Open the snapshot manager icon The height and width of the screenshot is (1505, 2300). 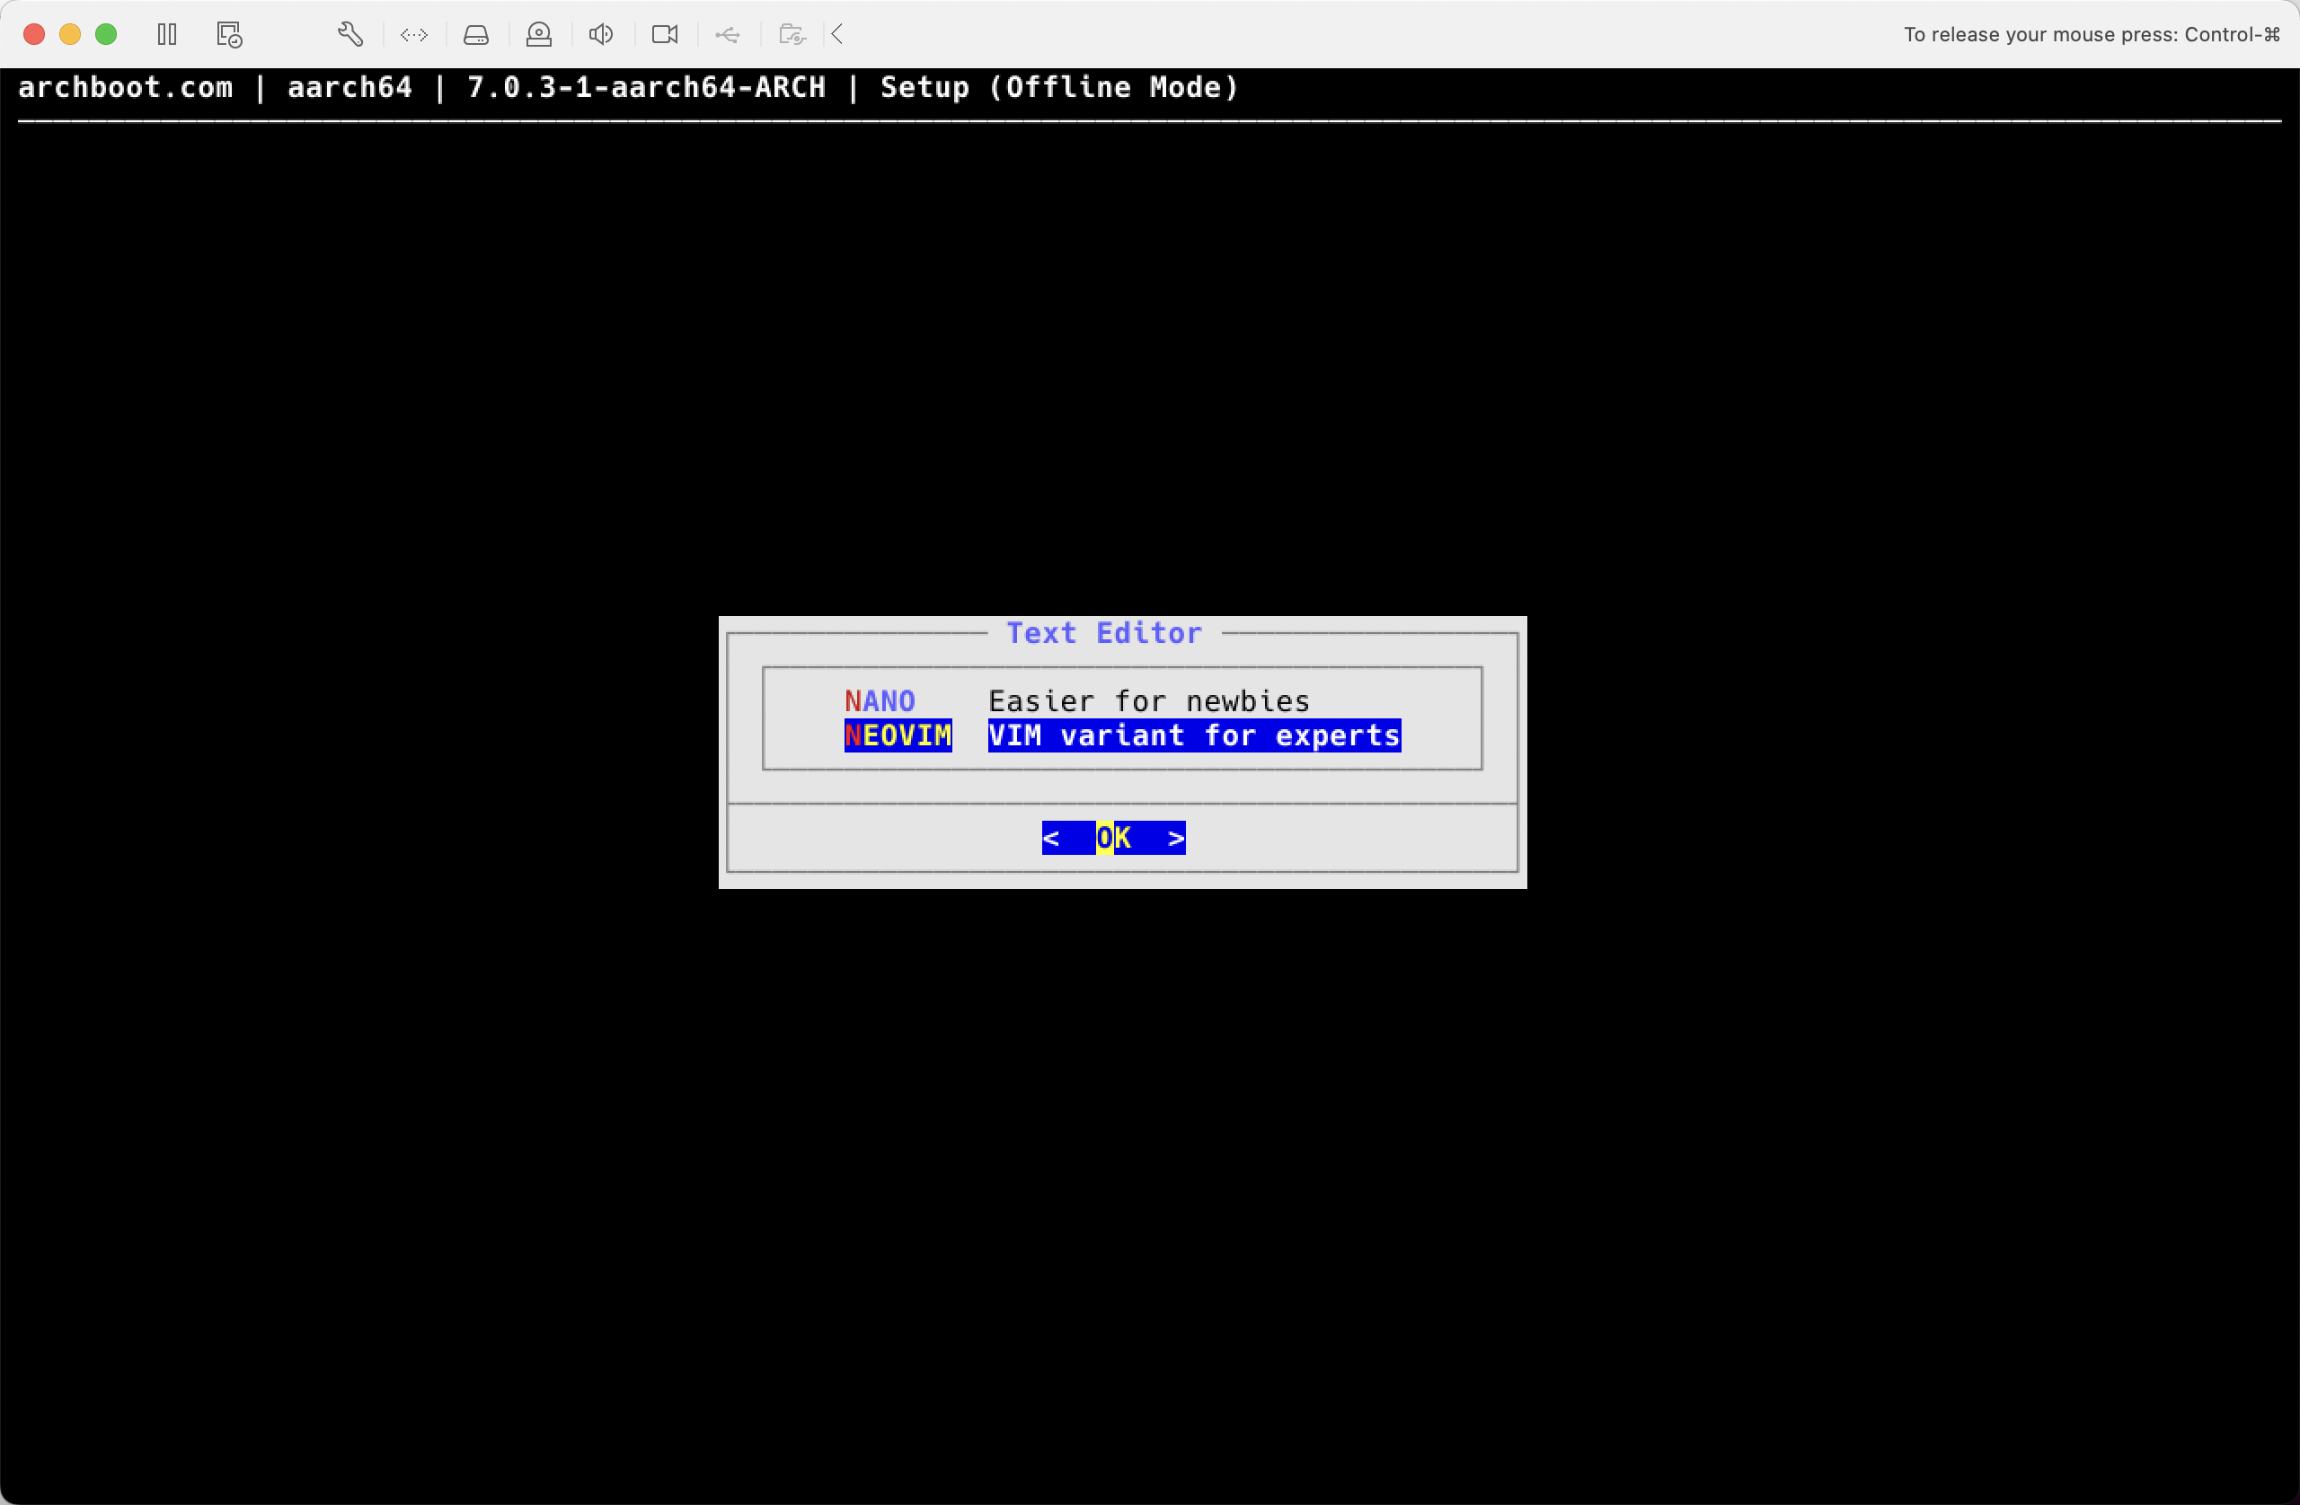tap(229, 35)
